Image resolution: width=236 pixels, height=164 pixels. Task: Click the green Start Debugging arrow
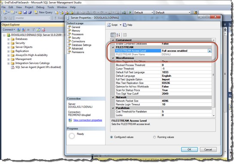click(130, 12)
